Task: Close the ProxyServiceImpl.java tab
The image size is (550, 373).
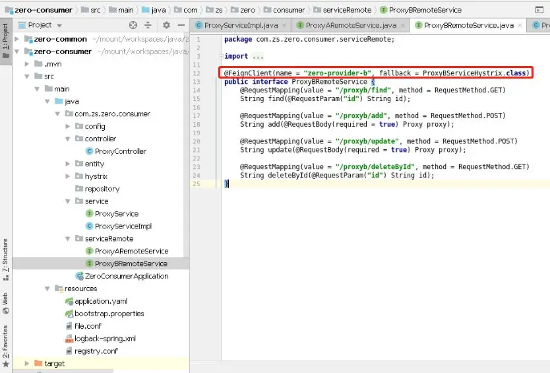Action: [284, 25]
